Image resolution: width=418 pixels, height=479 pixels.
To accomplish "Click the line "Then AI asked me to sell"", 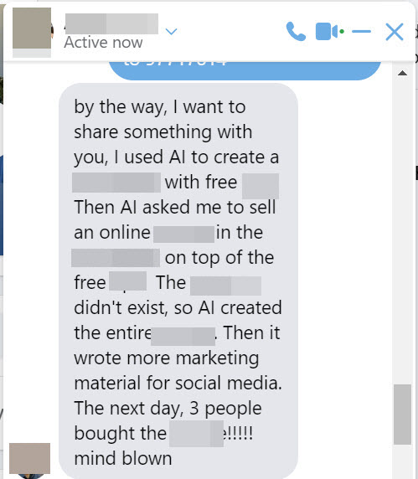I will [175, 207].
